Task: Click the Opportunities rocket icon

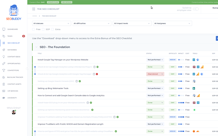Action: [x=4, y=64]
